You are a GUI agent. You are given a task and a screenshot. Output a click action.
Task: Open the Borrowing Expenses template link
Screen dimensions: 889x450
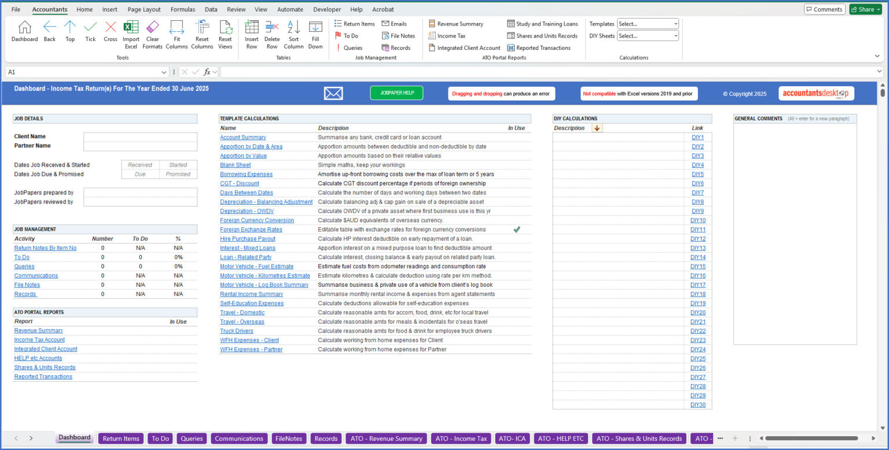pyautogui.click(x=246, y=174)
